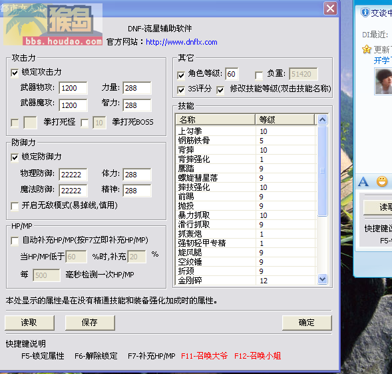Viewport: 392px width, 374px height.
Task: Click the star icon in chat window
Action: pos(367,49)
